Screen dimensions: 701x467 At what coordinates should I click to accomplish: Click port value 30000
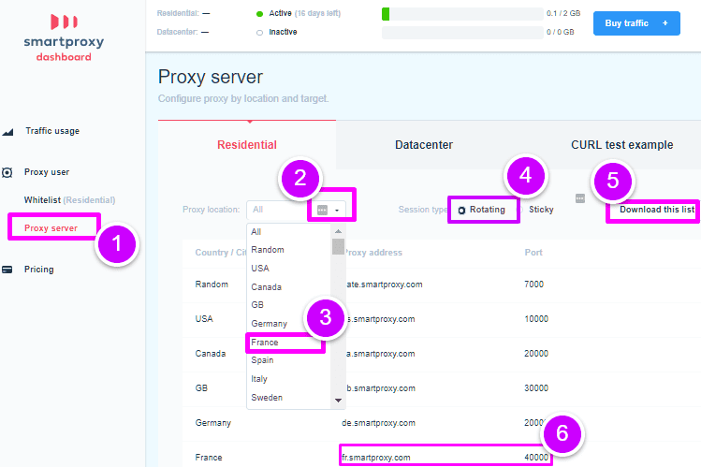[536, 388]
